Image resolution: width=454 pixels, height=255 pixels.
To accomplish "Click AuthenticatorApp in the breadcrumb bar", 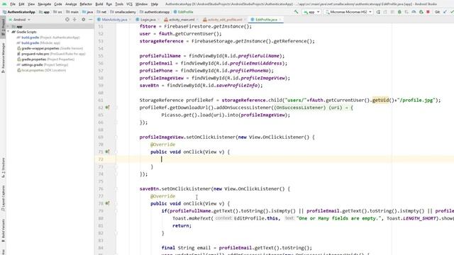I will point(19,12).
